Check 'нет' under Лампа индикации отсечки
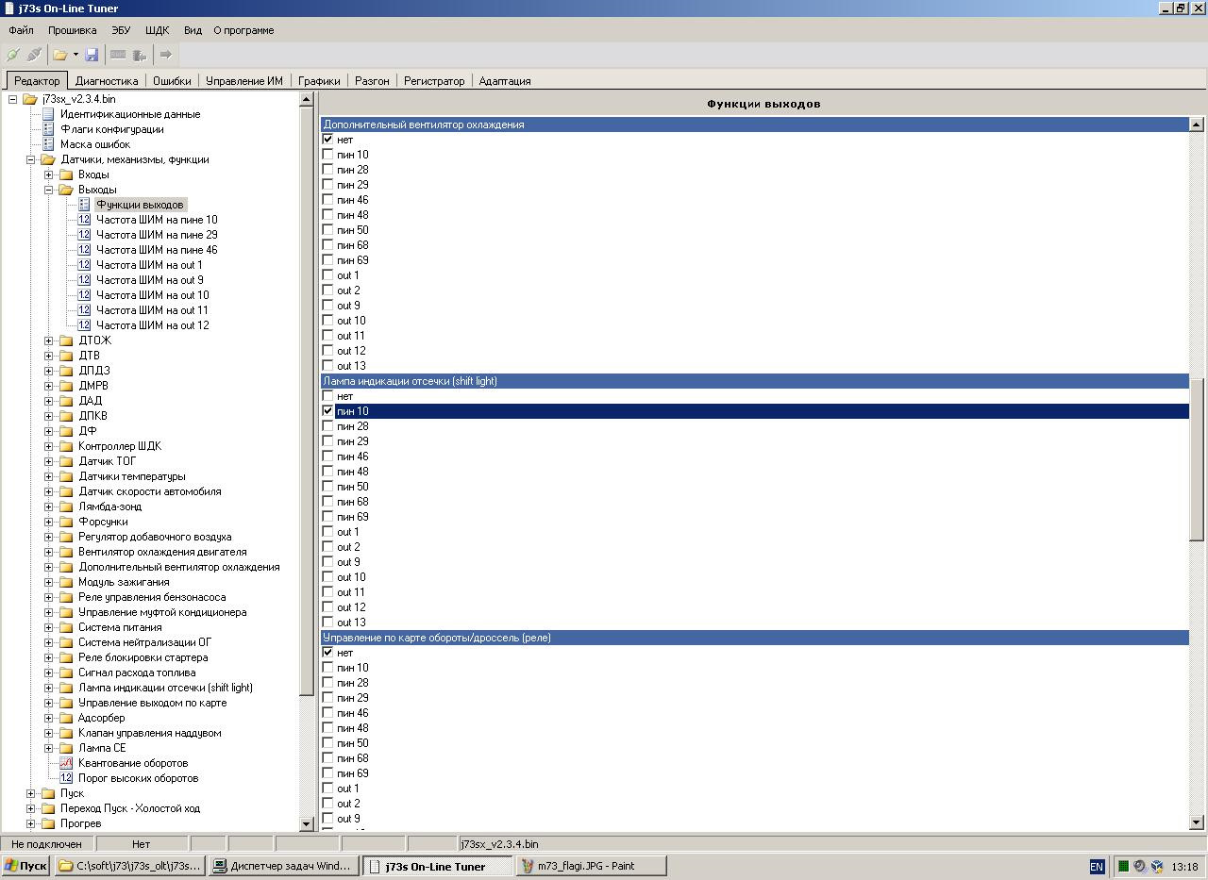This screenshot has width=1208, height=880. [328, 396]
